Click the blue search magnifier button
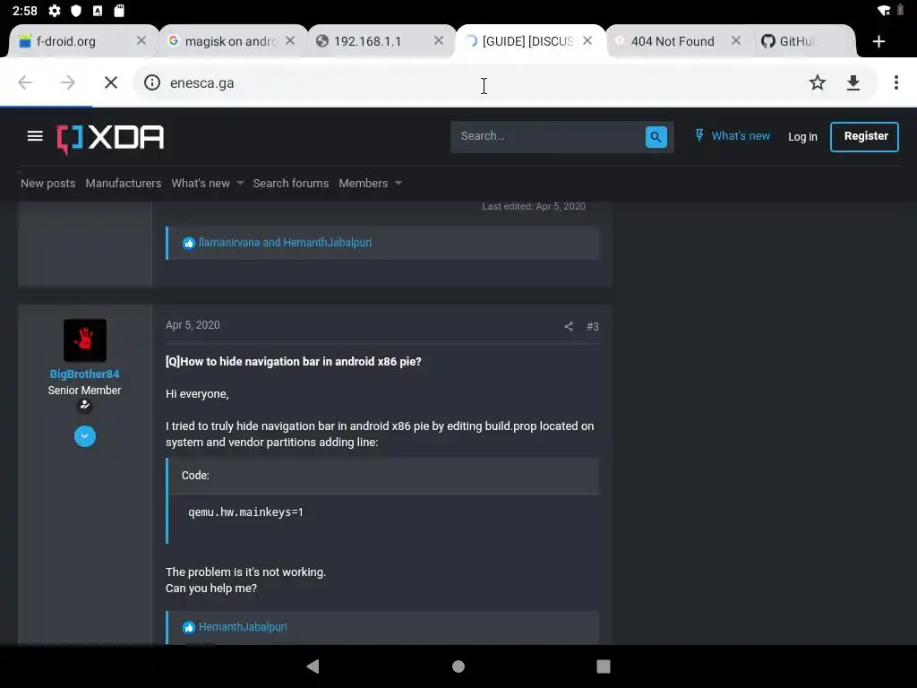 (x=656, y=137)
